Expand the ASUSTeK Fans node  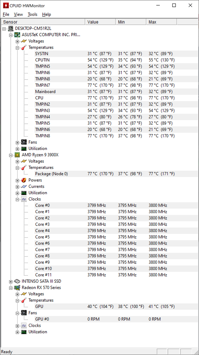coord(18,143)
